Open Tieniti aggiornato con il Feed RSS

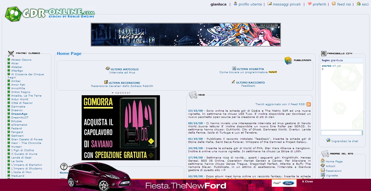280,104
